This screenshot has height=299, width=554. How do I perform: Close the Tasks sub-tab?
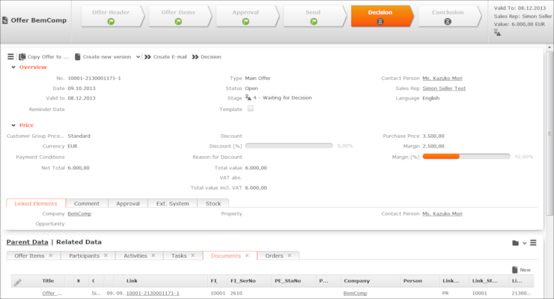(x=193, y=256)
